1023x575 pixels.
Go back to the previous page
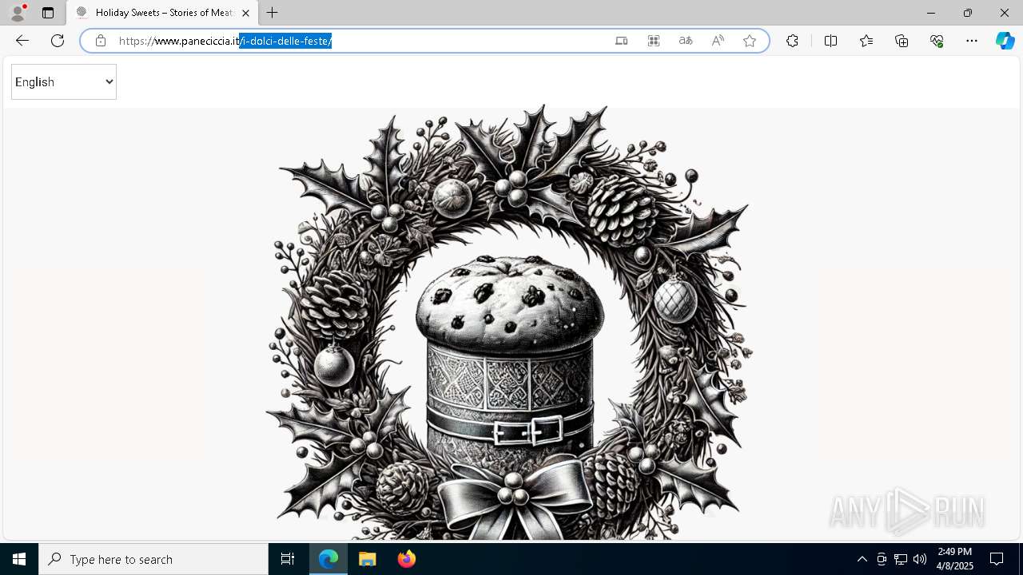click(x=22, y=41)
